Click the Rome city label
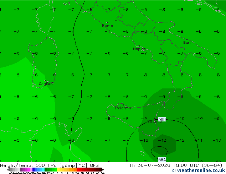This screenshot has width=226, height=174. pyautogui.click(x=107, y=26)
